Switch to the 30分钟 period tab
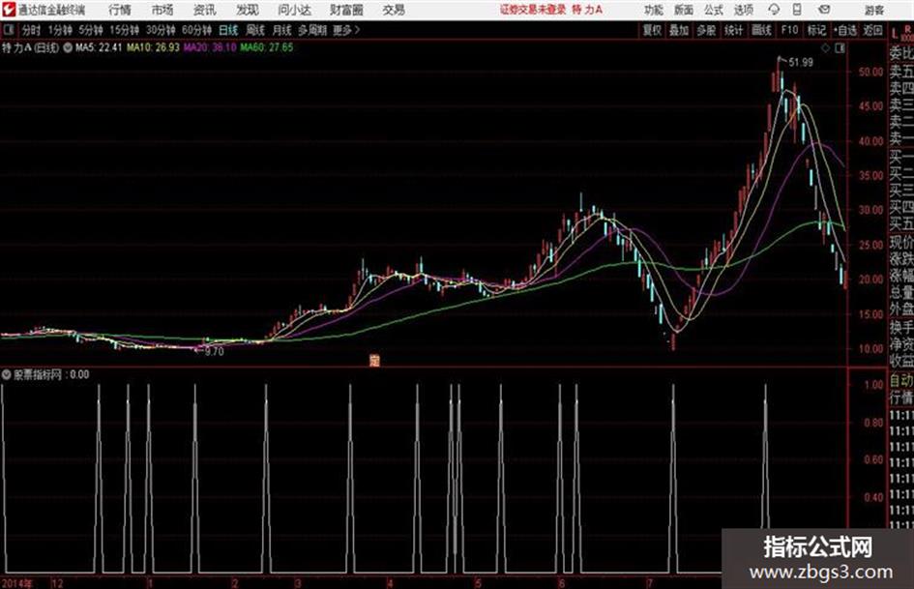This screenshot has height=589, width=914. [x=161, y=30]
